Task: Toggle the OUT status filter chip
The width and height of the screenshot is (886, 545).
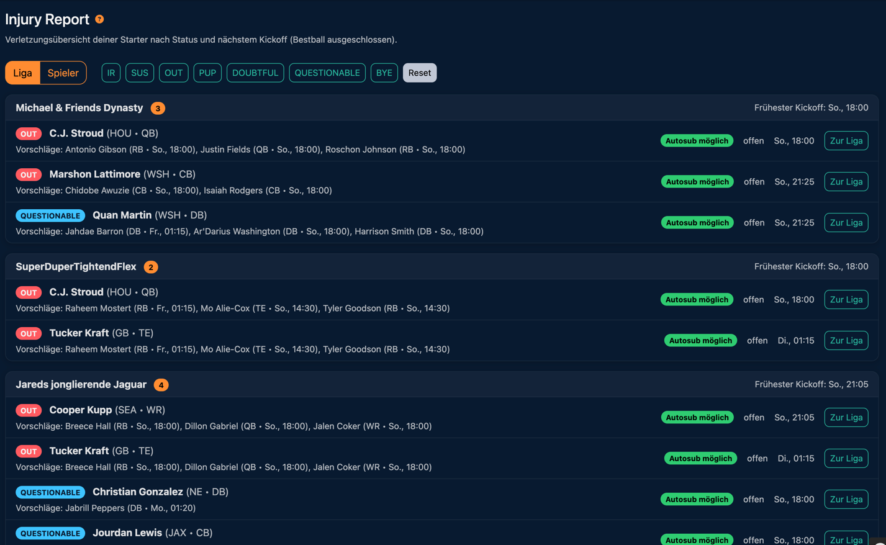Action: [x=173, y=73]
